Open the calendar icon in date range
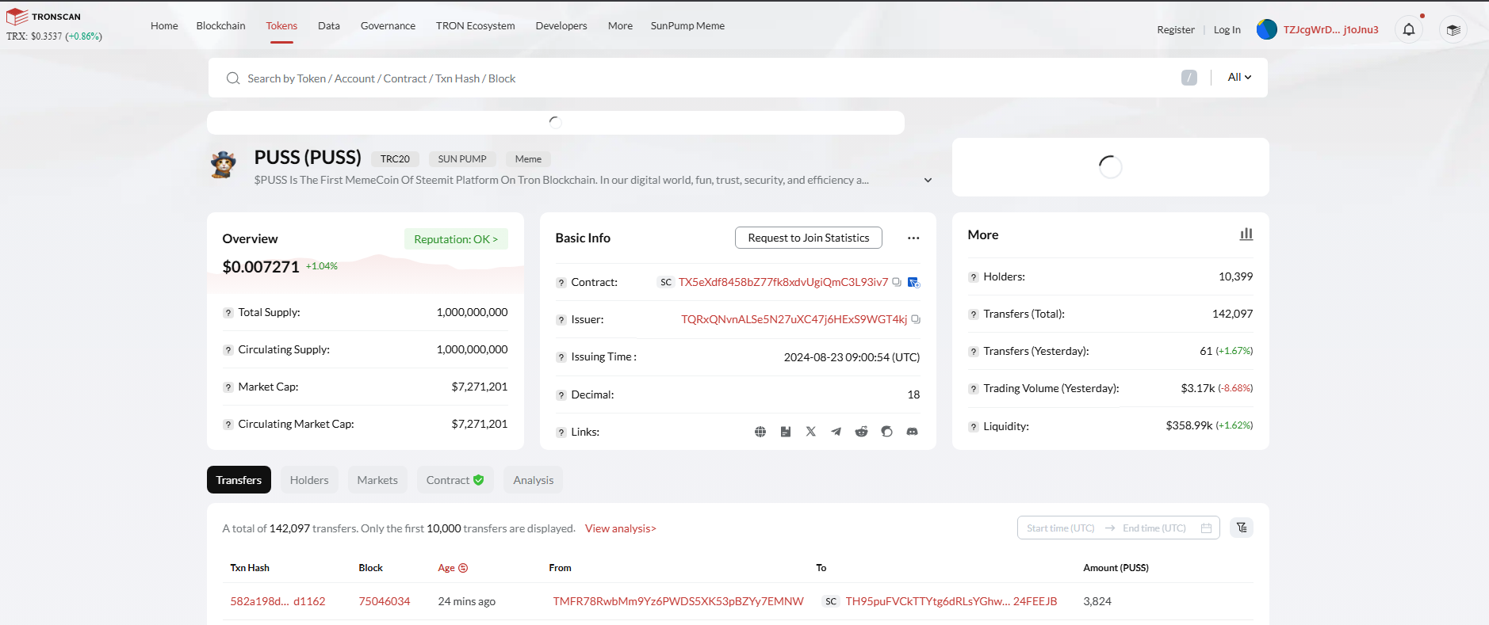This screenshot has height=625, width=1489. [x=1206, y=528]
